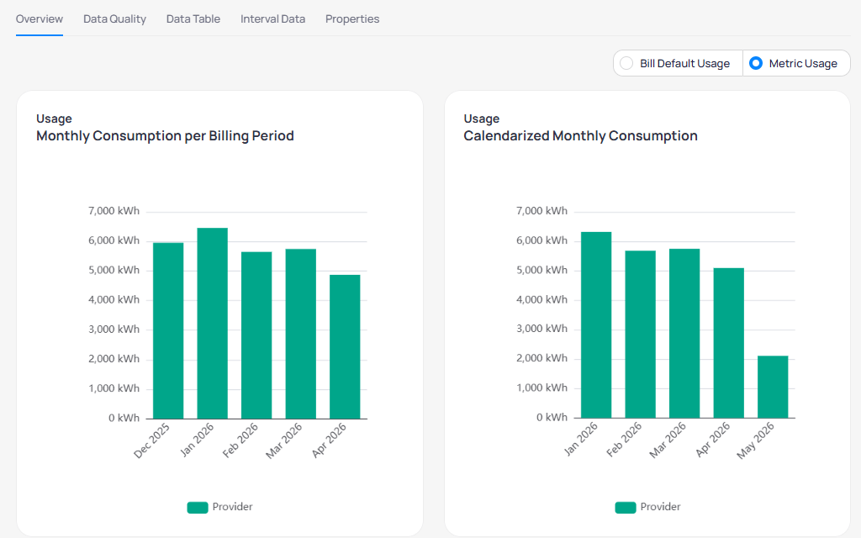This screenshot has width=861, height=538.
Task: Click the Jan 2026 bar in calendarized chart
Action: point(596,325)
